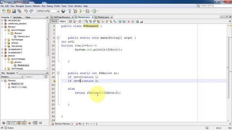This screenshot has height=130, width=232.
Task: Switch to CalcProjectGui.java tab
Action: 62,17
